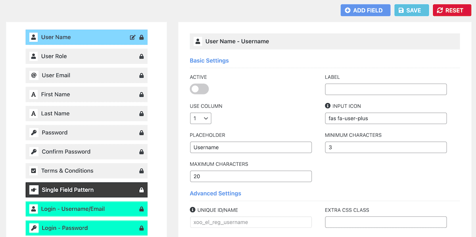
Task: Click the key icon on Login - Password
Action: click(33, 228)
